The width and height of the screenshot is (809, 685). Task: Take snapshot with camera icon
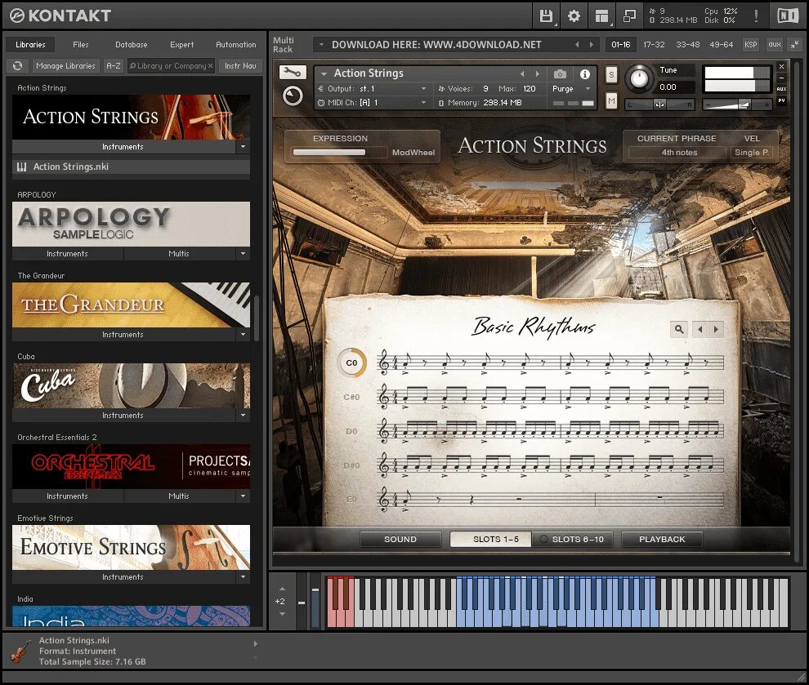(560, 74)
